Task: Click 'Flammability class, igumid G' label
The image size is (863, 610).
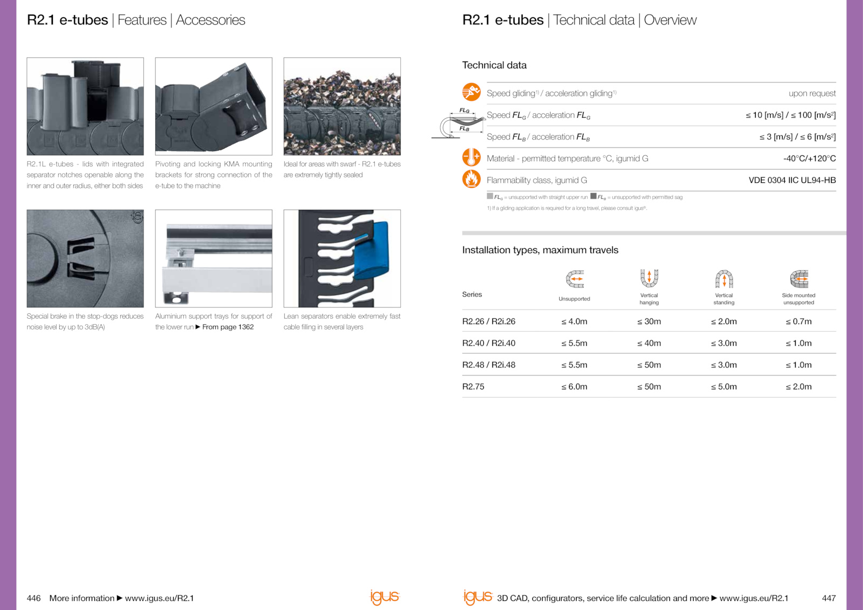Action: 537,180
